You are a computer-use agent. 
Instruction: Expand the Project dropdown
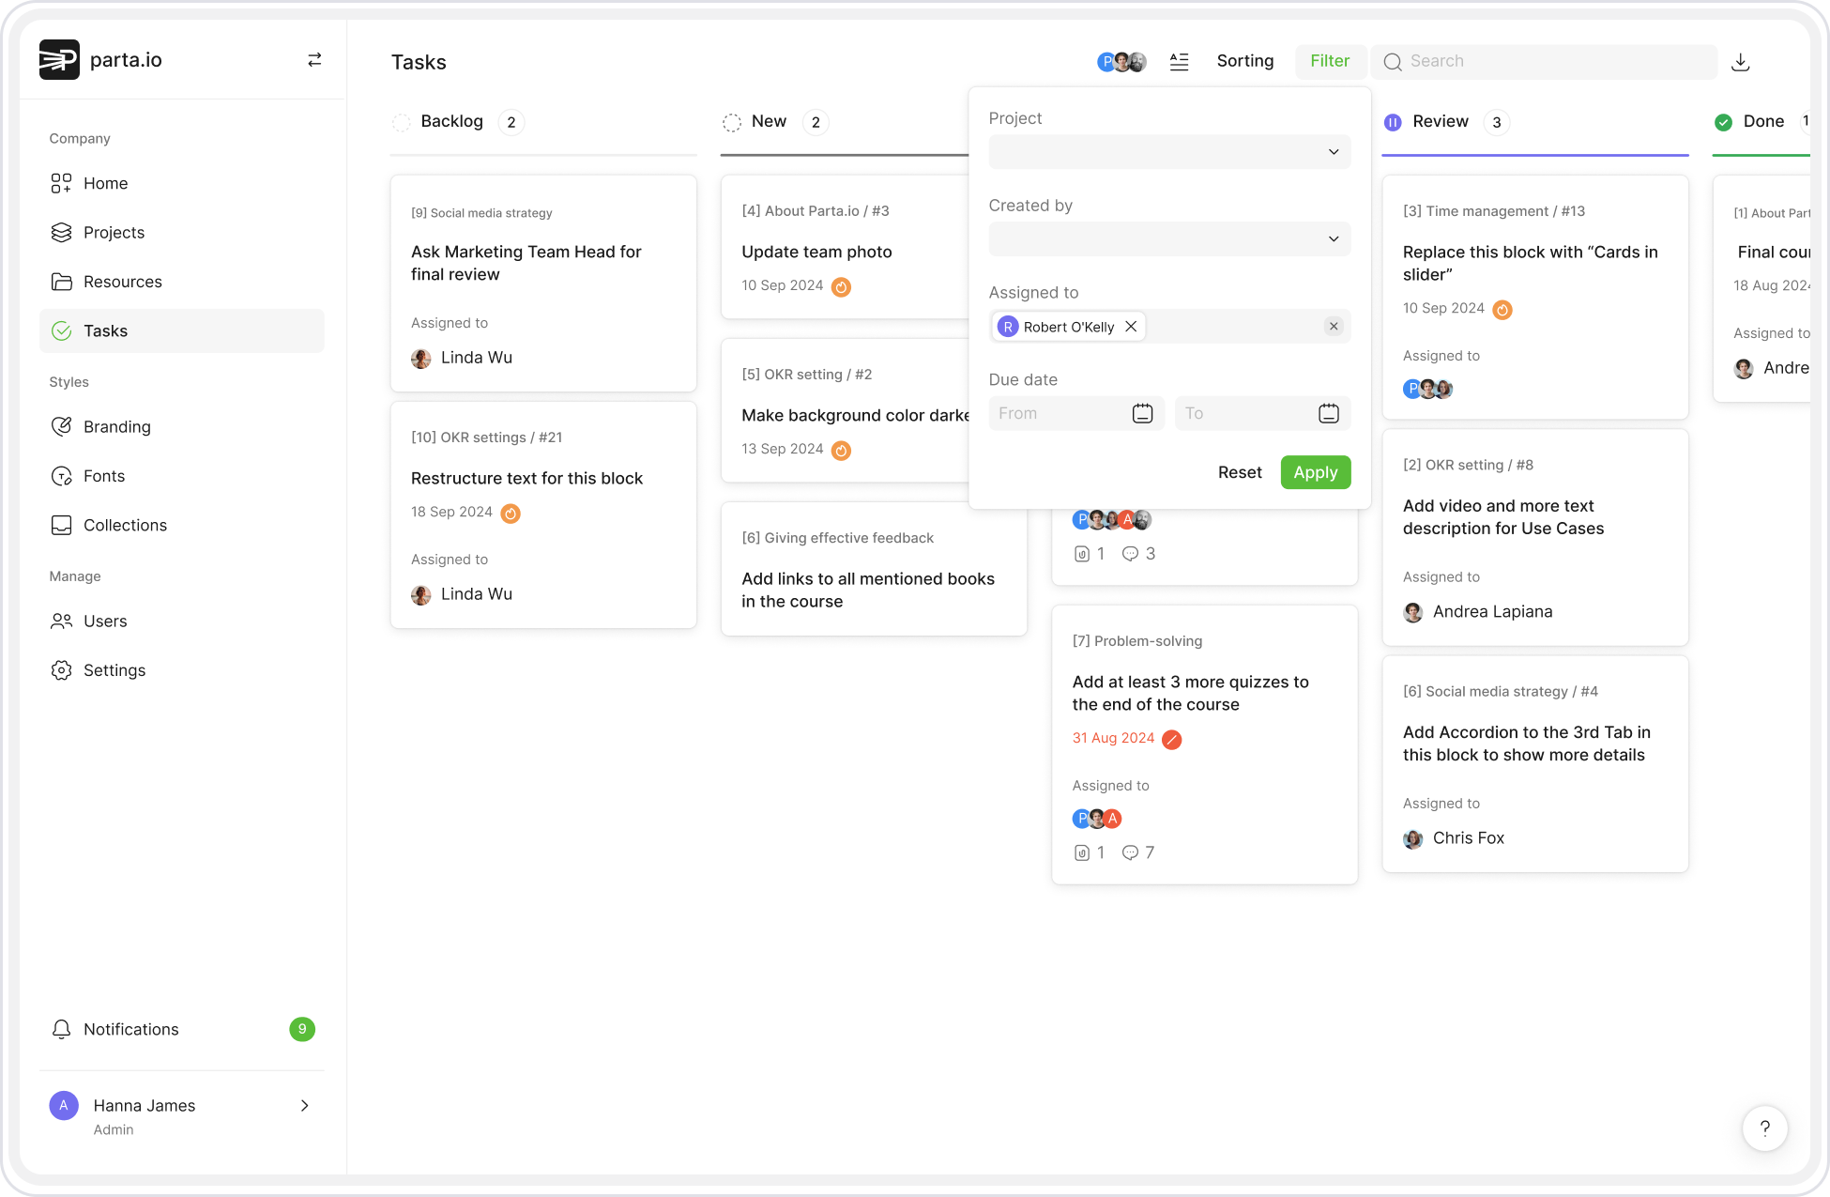pyautogui.click(x=1169, y=152)
